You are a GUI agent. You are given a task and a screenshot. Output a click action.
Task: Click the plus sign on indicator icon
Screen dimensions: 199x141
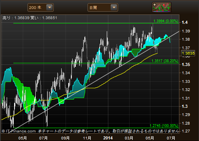(x=155, y=5)
